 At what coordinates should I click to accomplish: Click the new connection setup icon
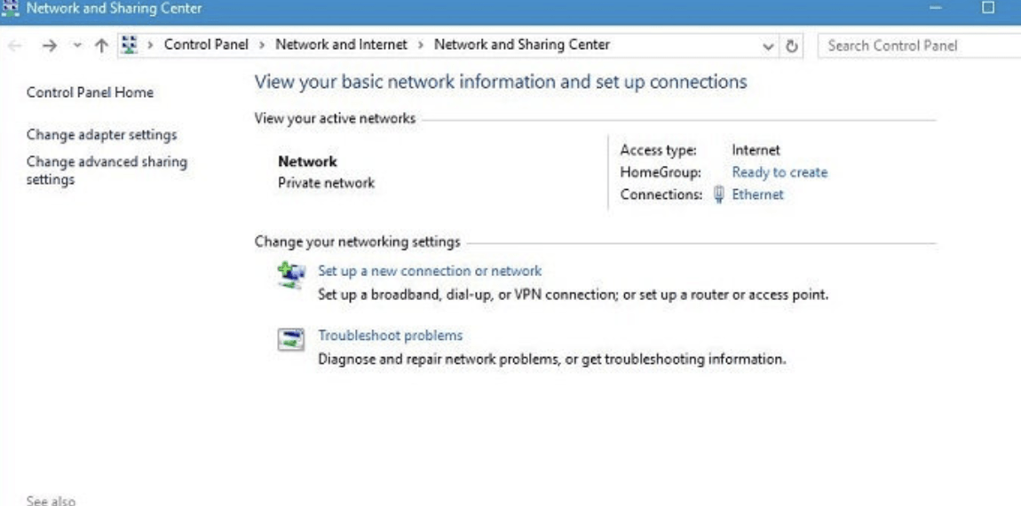pos(290,274)
